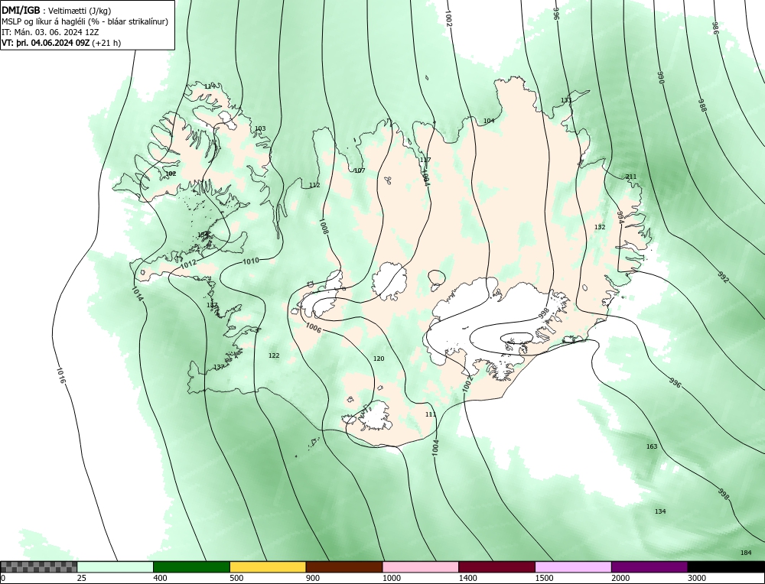
Task: Click the legend scale number 3000
Action: 697,578
